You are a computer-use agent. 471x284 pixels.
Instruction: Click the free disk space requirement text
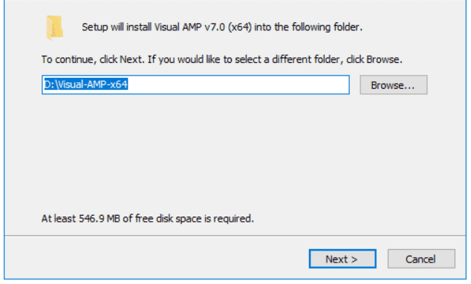148,219
